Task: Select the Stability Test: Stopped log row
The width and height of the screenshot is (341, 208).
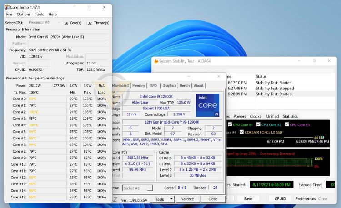Action: (x=281, y=89)
